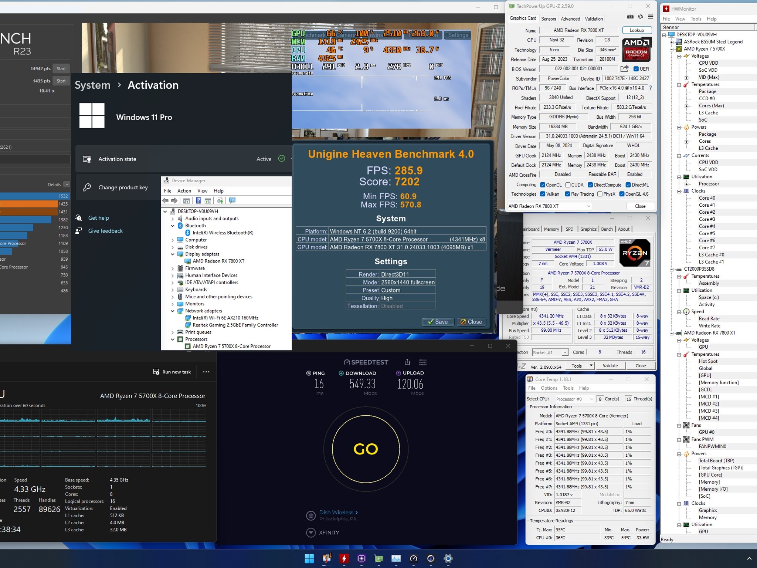757x568 pixels.
Task: Click Device Manager forward arrow icon
Action: click(x=174, y=200)
